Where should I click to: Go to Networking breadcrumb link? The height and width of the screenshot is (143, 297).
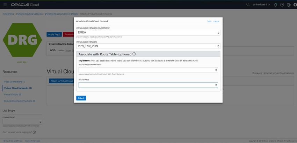[x=8, y=14]
